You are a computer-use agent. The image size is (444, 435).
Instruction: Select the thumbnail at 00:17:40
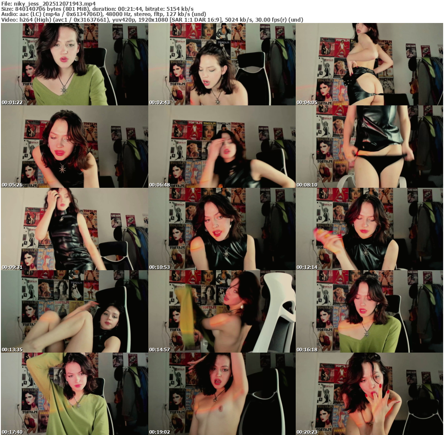coord(74,394)
